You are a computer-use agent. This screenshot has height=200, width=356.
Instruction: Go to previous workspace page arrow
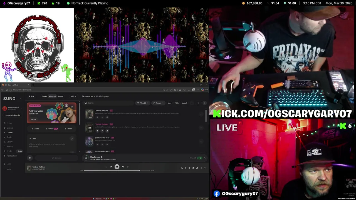[192, 103]
